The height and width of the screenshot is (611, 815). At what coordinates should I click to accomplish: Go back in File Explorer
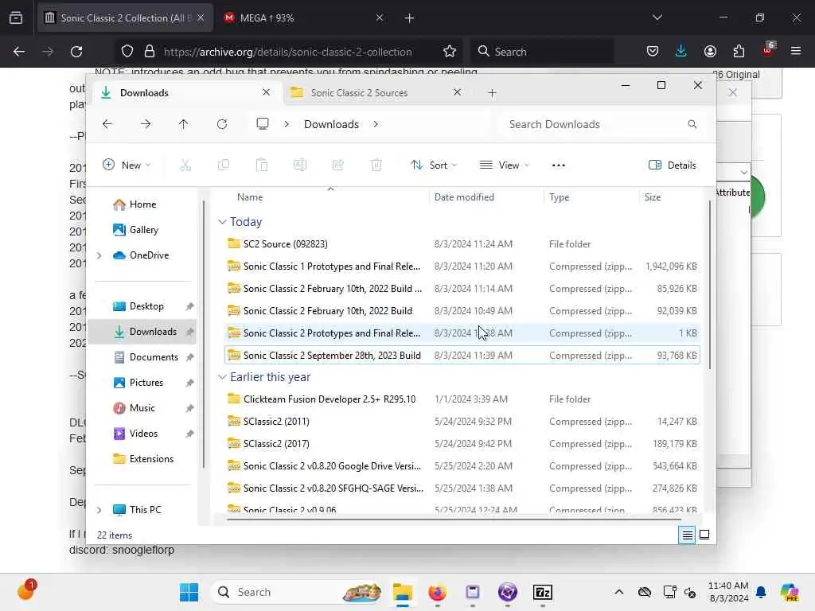click(107, 124)
